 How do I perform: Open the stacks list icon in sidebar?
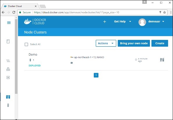(x=8, y=61)
